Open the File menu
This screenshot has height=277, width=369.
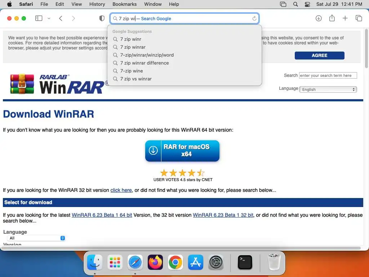point(44,4)
